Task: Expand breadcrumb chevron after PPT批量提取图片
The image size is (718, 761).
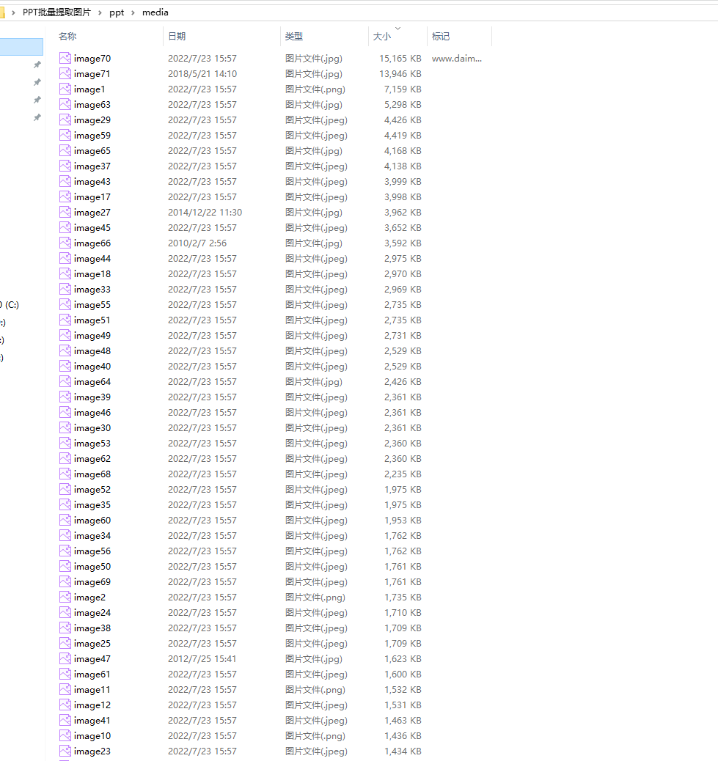Action: point(100,12)
